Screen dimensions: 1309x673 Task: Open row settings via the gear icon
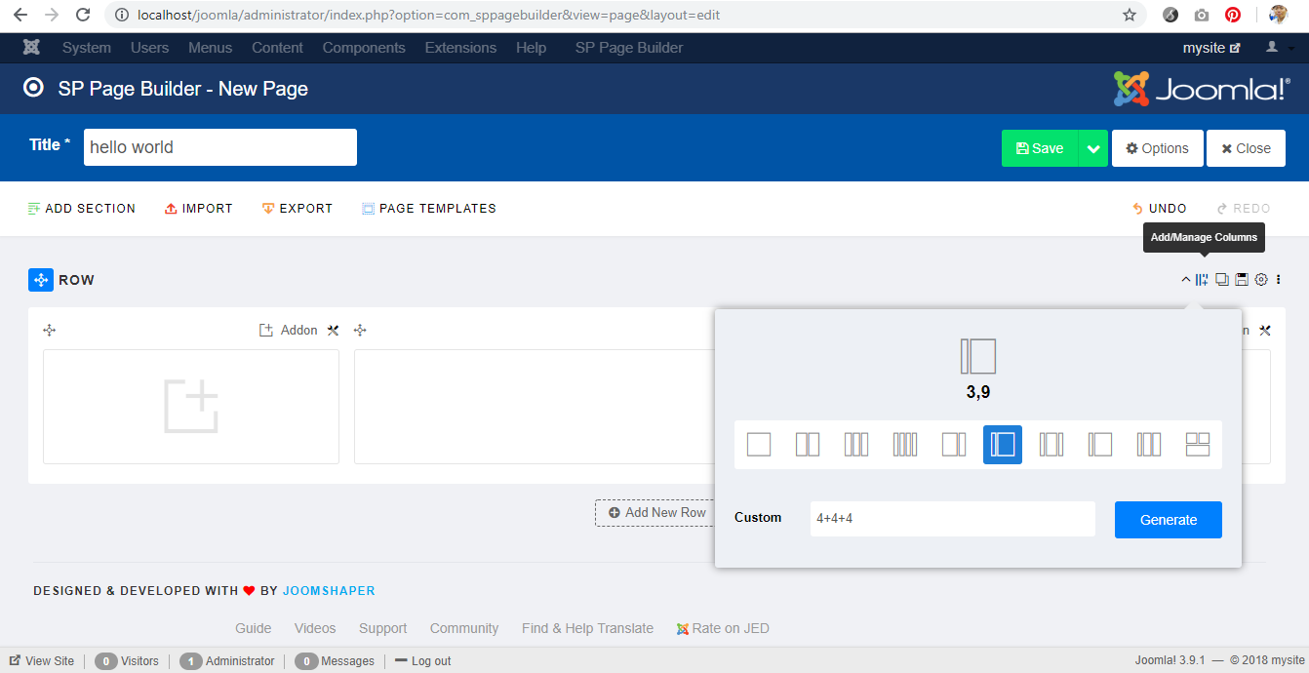click(x=1261, y=280)
